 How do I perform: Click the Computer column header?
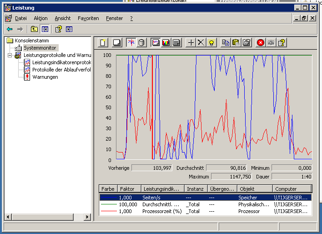292,189
